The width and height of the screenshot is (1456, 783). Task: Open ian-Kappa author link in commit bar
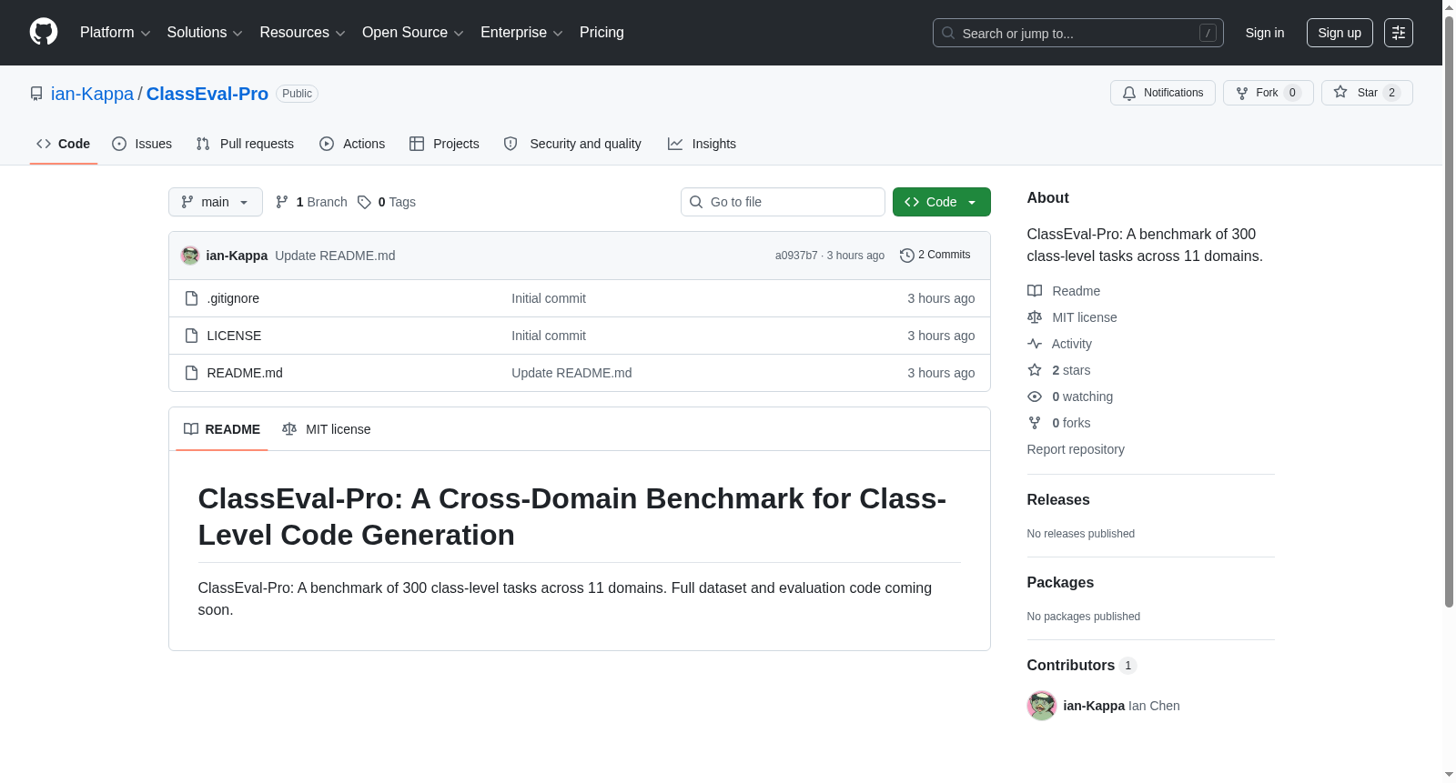237,256
